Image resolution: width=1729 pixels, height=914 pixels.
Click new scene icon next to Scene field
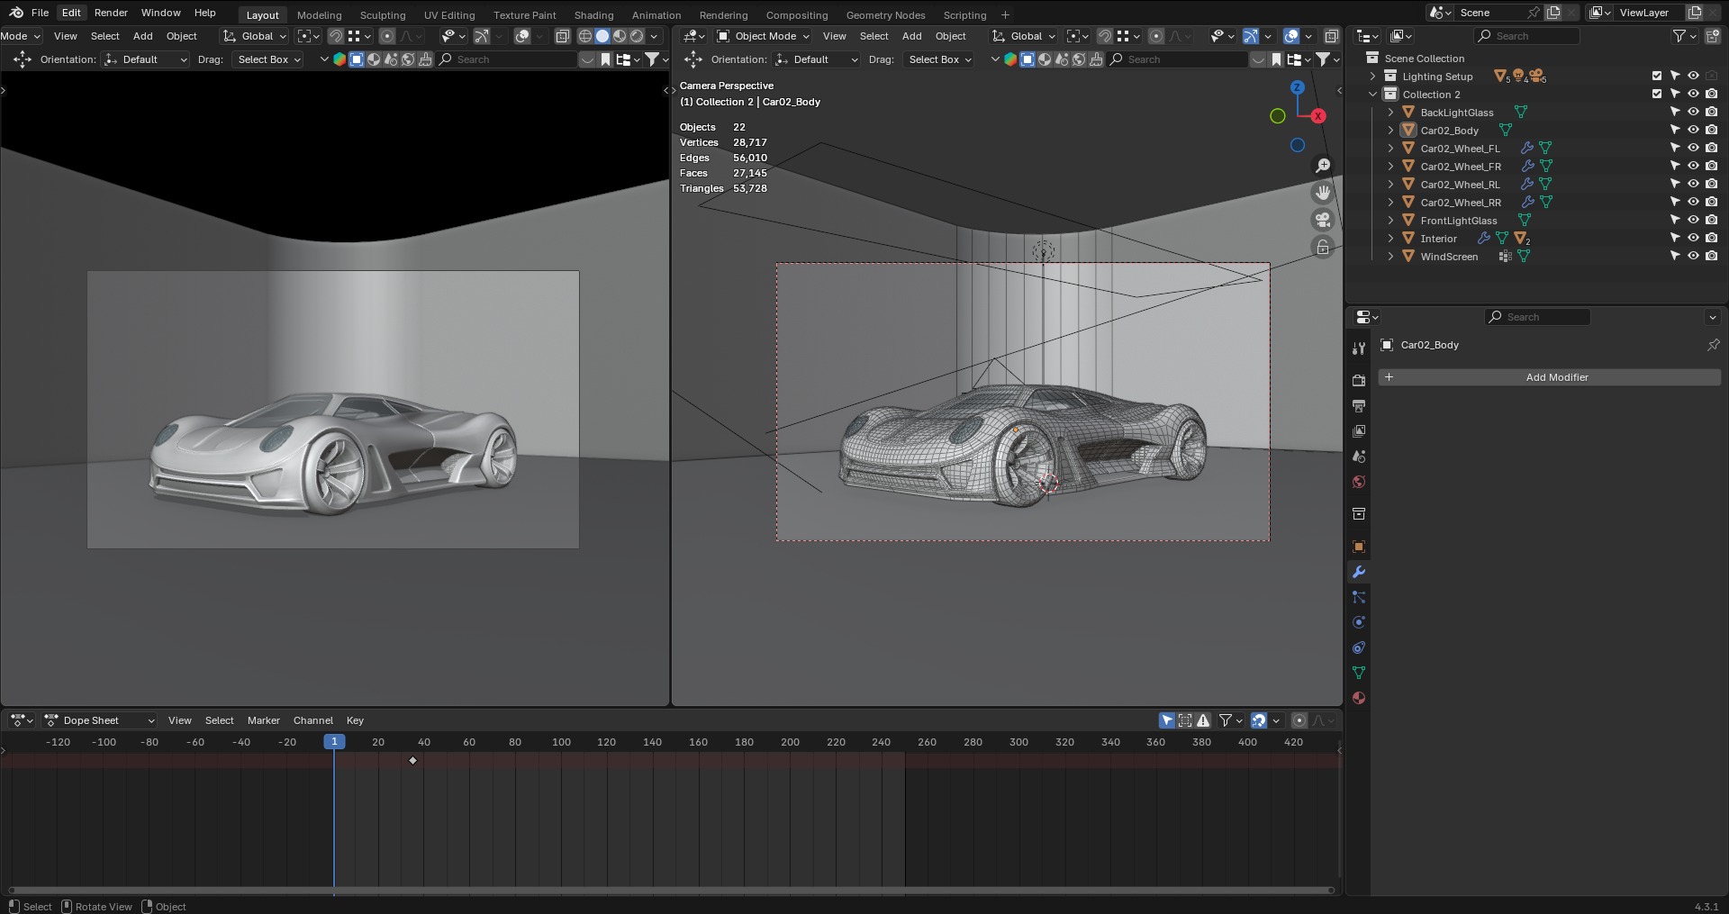click(x=1553, y=13)
